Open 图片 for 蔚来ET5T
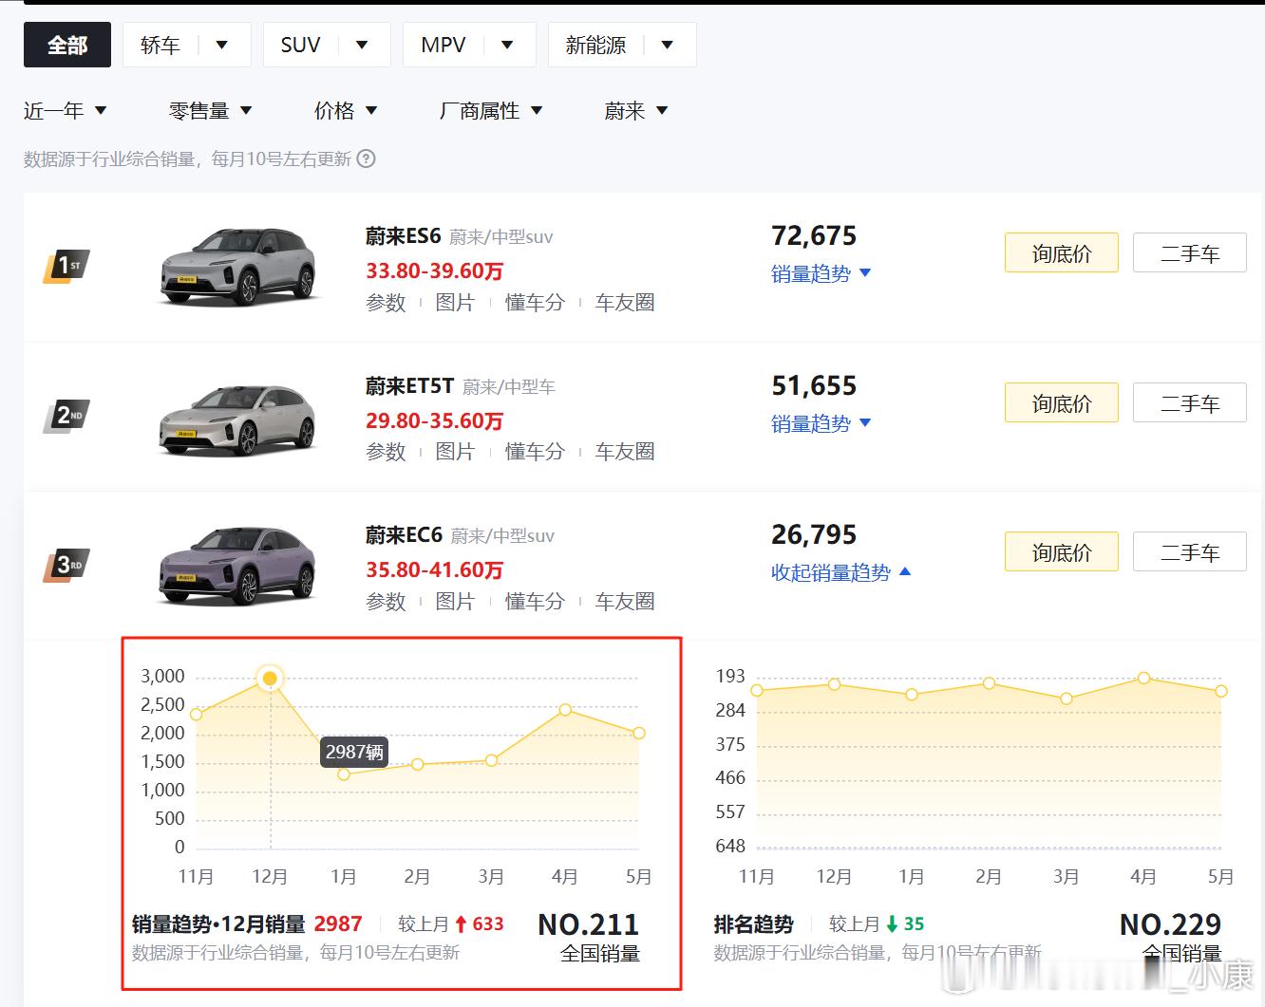Screen dimensions: 1265x1007 455,451
